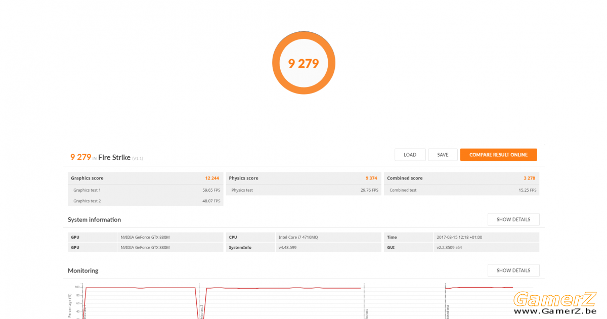
Task: Click Graphics test 2 row 48.07 FPS
Action: [146, 201]
